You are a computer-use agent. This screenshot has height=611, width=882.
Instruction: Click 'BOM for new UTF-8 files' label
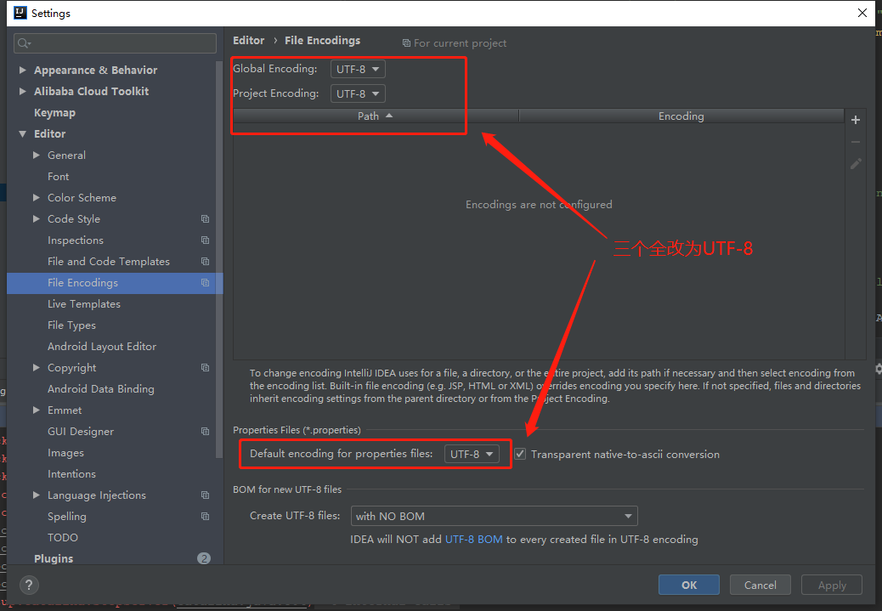[x=287, y=489]
